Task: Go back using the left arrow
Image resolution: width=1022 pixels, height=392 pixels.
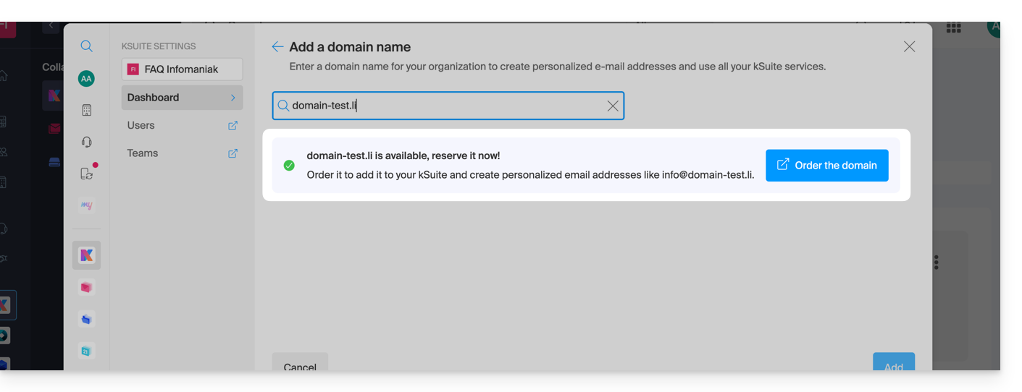Action: tap(277, 47)
